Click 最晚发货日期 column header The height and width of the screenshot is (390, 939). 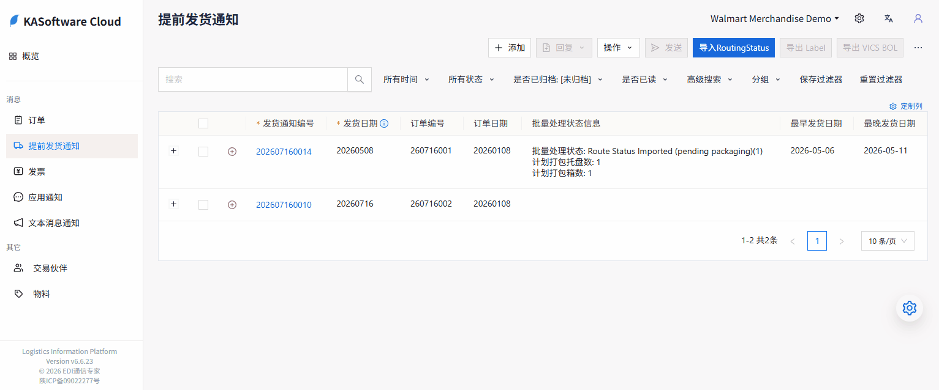[x=889, y=123]
